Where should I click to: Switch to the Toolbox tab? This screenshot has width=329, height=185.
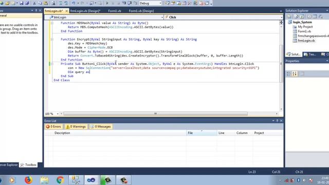point(29,165)
